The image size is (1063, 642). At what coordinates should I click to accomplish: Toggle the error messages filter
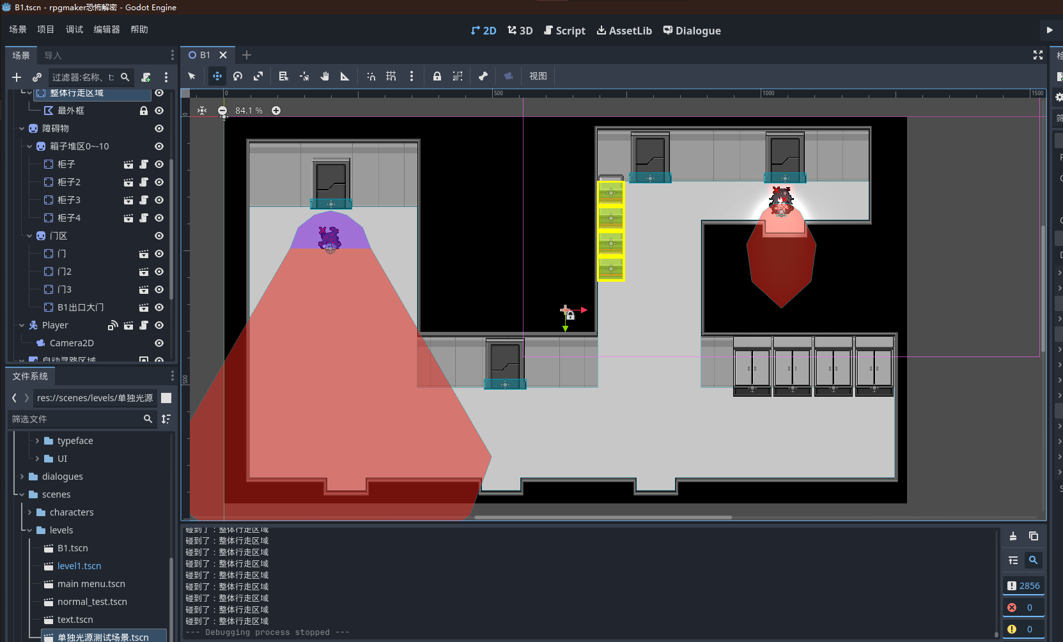tap(1023, 608)
